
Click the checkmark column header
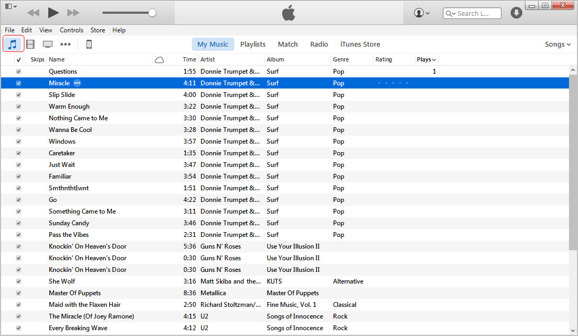point(19,60)
